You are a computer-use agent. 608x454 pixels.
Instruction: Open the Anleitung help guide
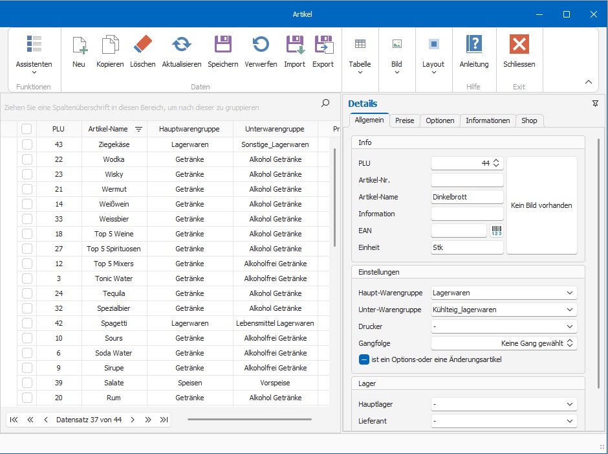pos(474,45)
